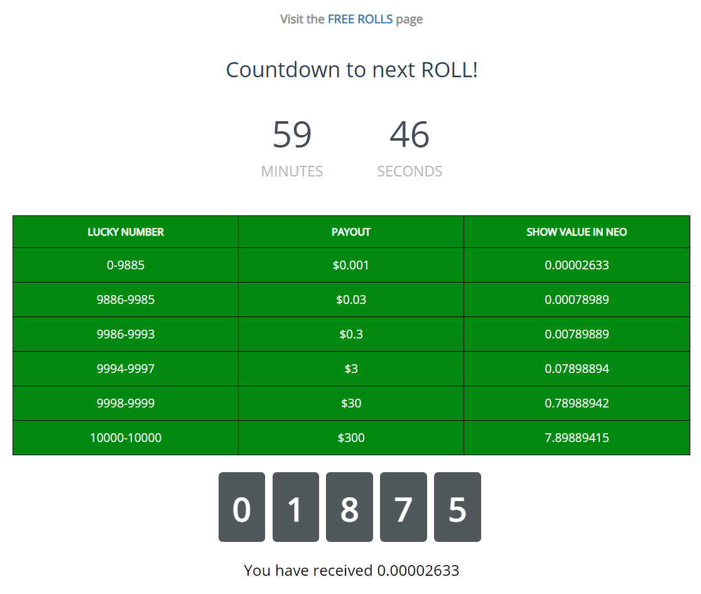
Task: Select the 9886-9985 lucky number cell
Action: [126, 300]
